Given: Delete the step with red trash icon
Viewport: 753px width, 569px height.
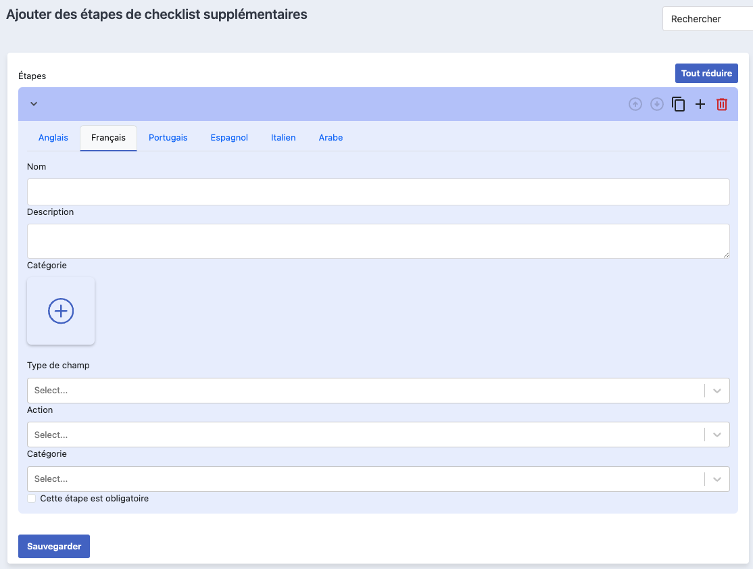Looking at the screenshot, I should point(722,104).
